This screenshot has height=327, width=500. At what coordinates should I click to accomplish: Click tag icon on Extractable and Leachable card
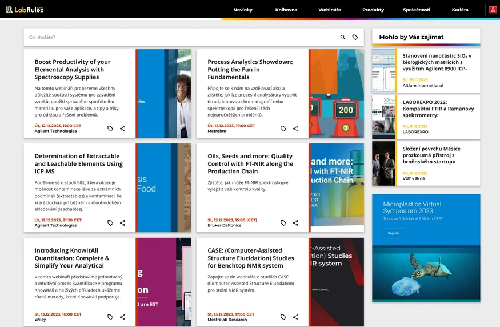pyautogui.click(x=110, y=223)
